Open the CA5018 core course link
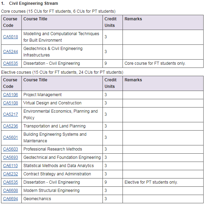Image resolution: width=205 pixels, height=205 pixels. coord(10,37)
